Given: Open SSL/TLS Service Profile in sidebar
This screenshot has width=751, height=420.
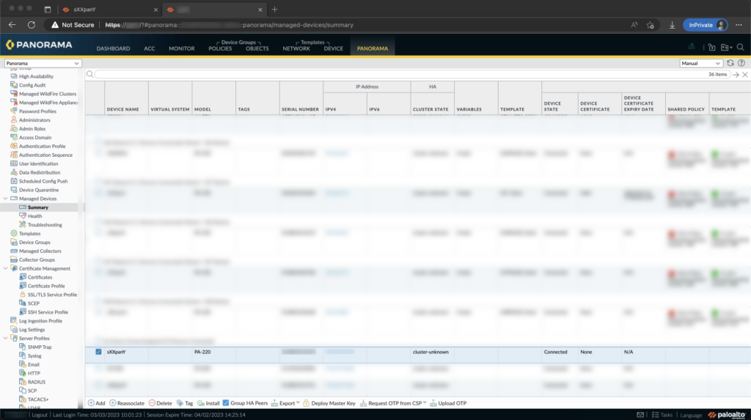Looking at the screenshot, I should (x=52, y=295).
